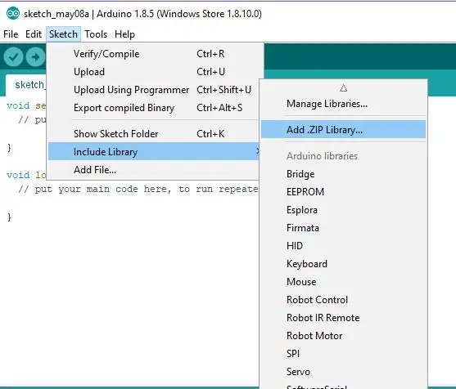
Task: Include the Servo library
Action: point(344,372)
